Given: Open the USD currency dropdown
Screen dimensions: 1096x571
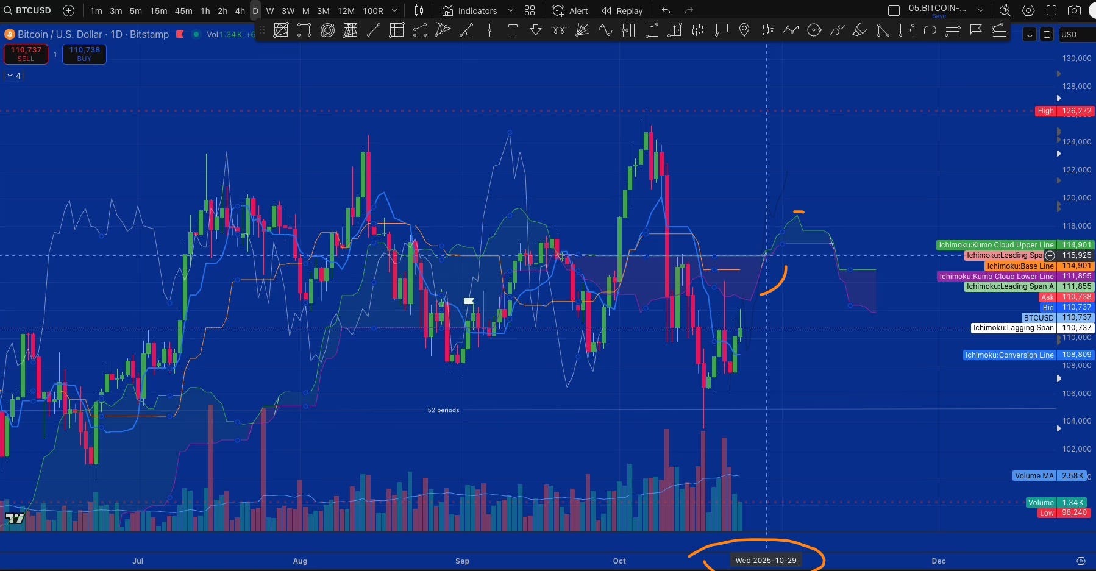Looking at the screenshot, I should coord(1076,34).
